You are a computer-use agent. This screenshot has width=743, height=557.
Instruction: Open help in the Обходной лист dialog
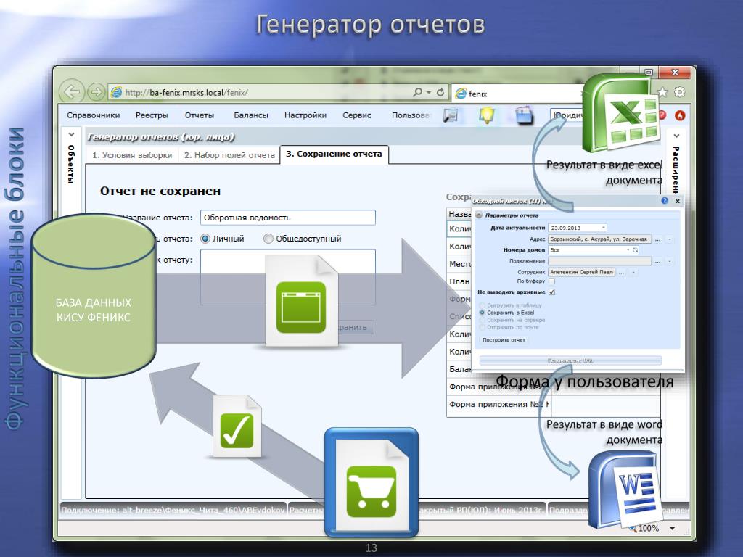[x=665, y=201]
